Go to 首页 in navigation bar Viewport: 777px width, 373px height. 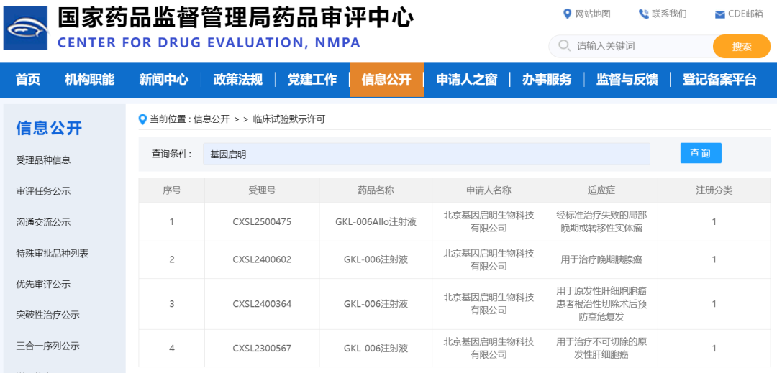pos(28,80)
